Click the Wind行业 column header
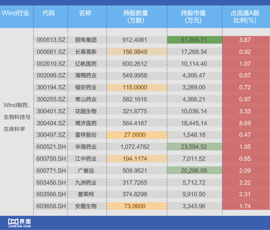 pos(15,13)
